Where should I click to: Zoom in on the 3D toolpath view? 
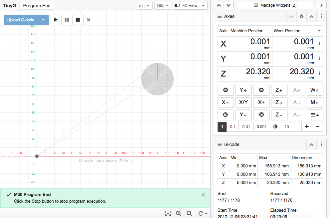pyautogui.click(x=179, y=213)
